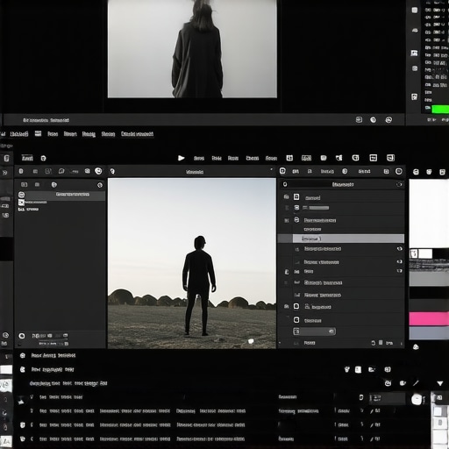
Task: Click the circle icon at the right end of the right panel's tab bar
Action: (x=399, y=171)
